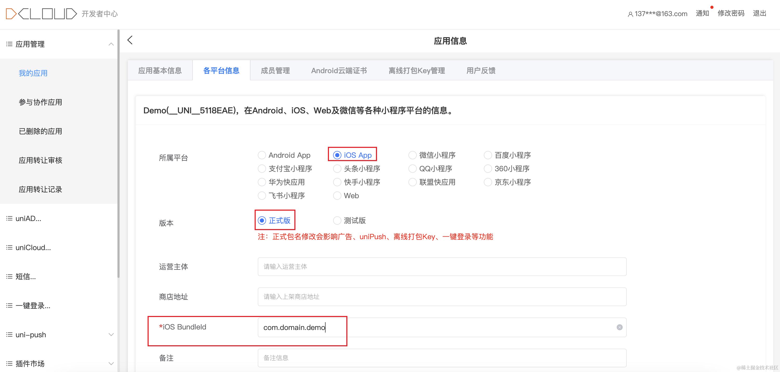
Task: Select the 测试版 version radio
Action: [x=337, y=221]
